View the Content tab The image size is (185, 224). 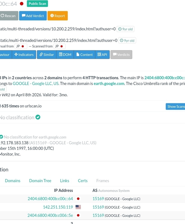[x=85, y=55]
